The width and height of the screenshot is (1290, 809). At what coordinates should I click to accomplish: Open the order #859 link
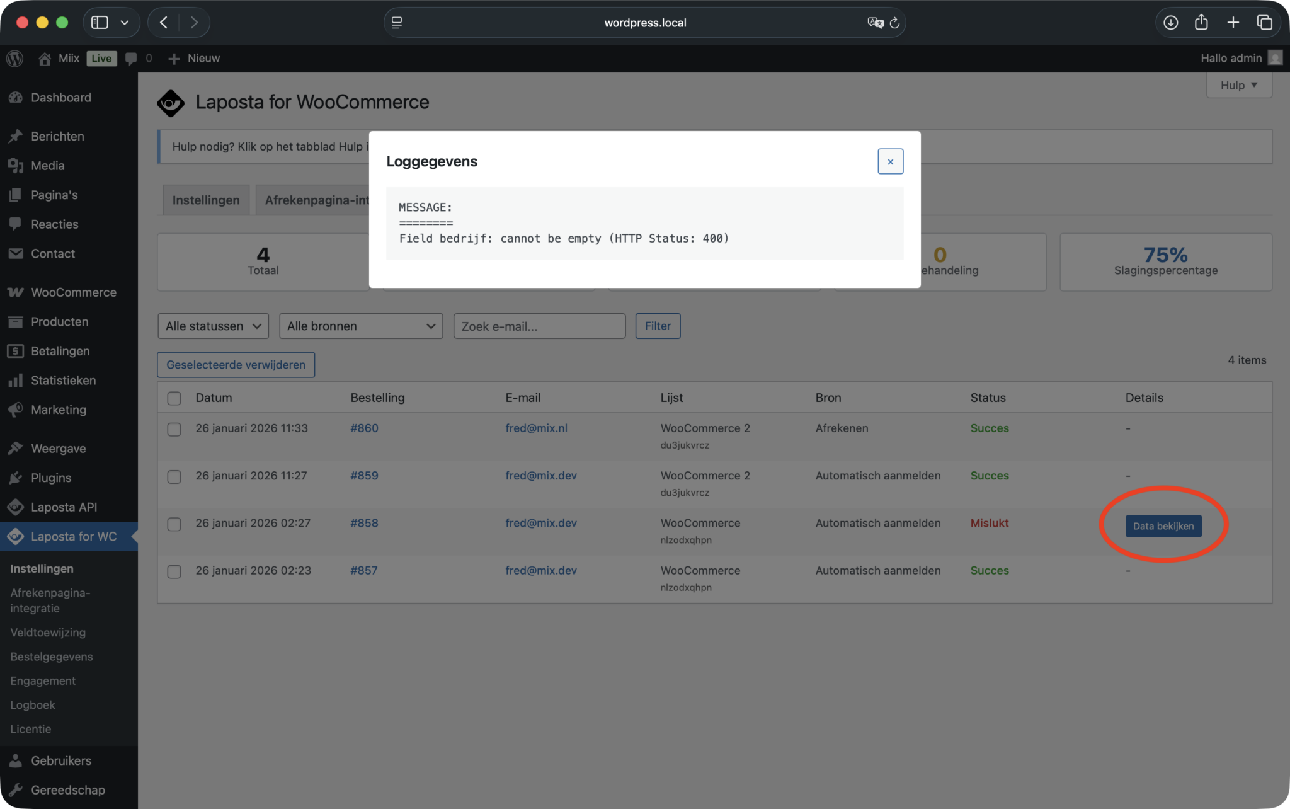[x=364, y=476]
